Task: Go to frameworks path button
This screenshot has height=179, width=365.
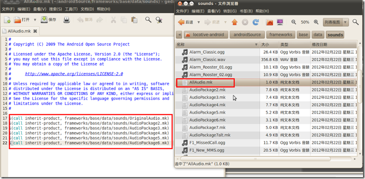Action: [x=281, y=35]
